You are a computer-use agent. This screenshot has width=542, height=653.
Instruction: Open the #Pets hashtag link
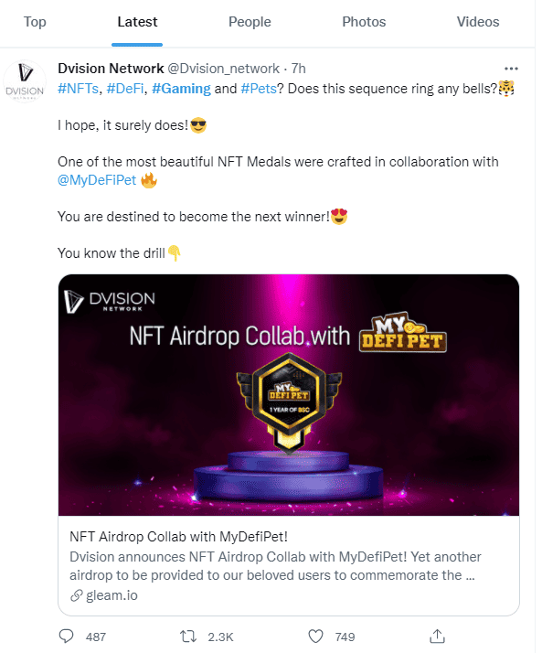[x=259, y=89]
